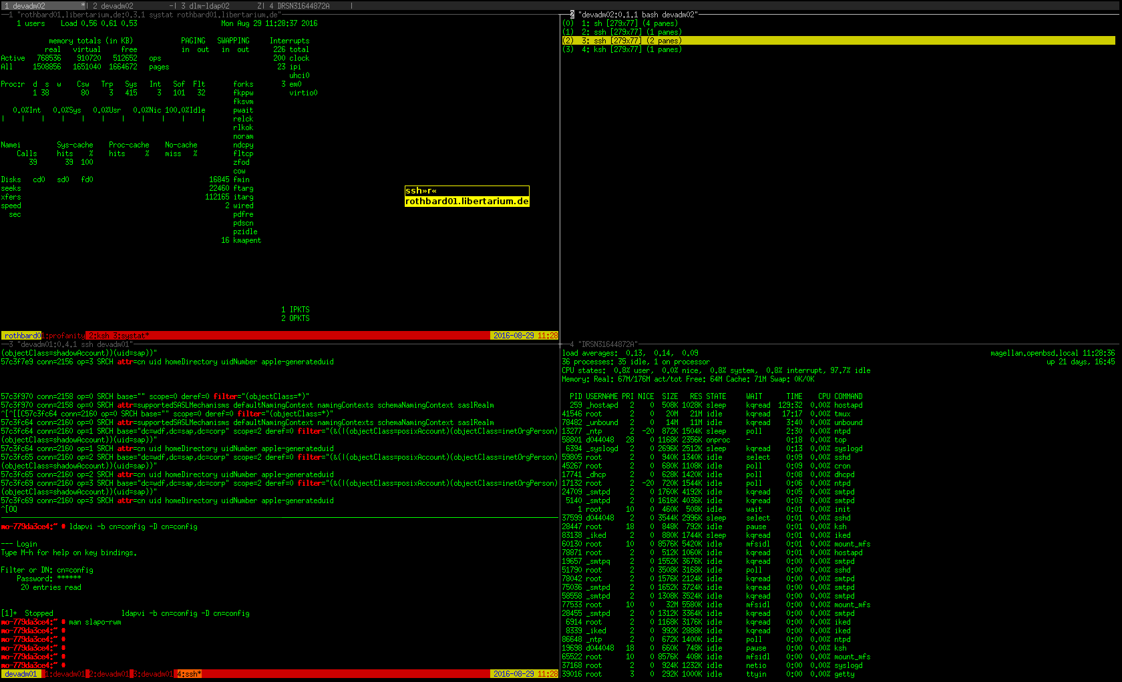Click the 'unbound' process row PID 78482
This screenshot has width=1122, height=682.
[x=712, y=422]
